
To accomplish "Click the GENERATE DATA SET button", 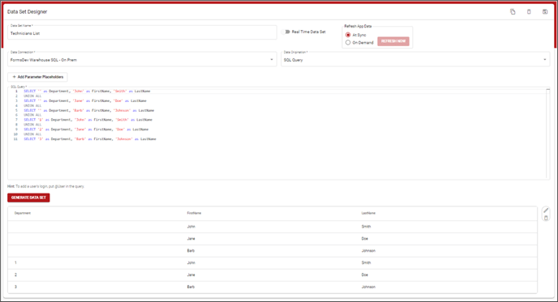I will (x=28, y=198).
